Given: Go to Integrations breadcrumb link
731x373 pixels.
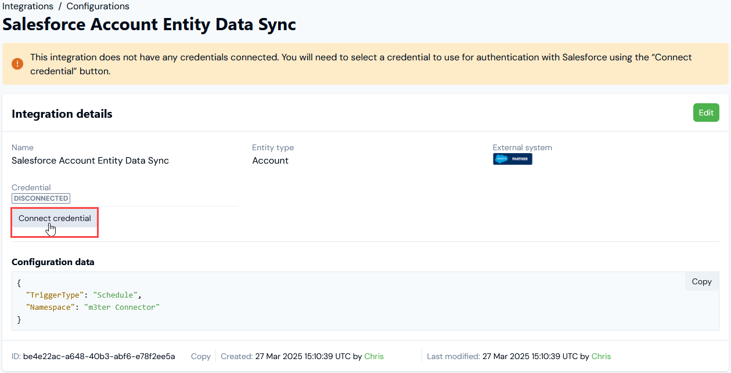Looking at the screenshot, I should (x=27, y=6).
